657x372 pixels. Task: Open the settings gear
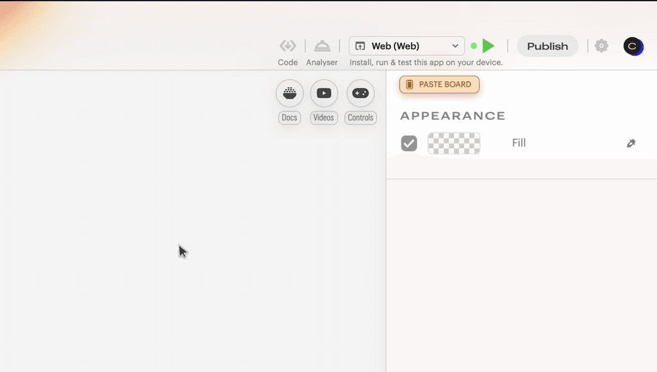coord(601,45)
